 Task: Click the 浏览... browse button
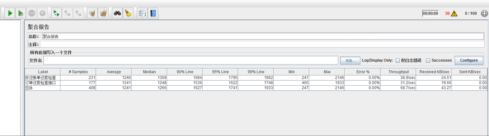click(x=350, y=61)
